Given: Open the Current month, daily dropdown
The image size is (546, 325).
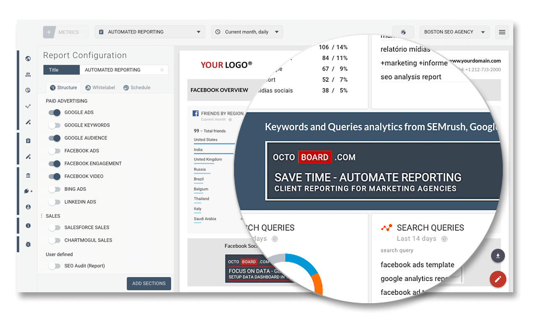Looking at the screenshot, I should pyautogui.click(x=247, y=32).
